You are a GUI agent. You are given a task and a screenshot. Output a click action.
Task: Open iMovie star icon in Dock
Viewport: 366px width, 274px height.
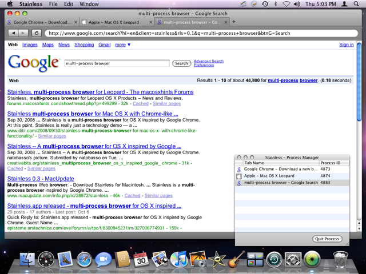tap(217, 259)
